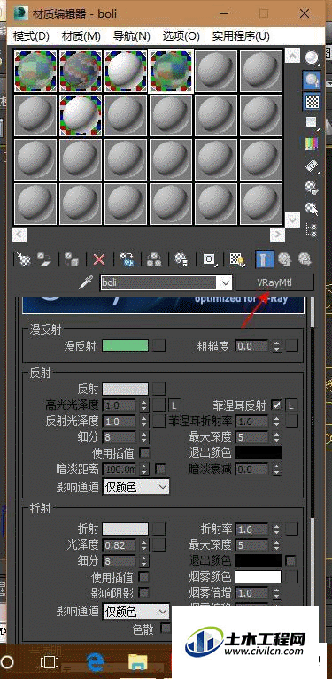Viewport: 332px width, 679px height.
Task: Open the Sample Type sphere flyout
Action: click(x=312, y=58)
